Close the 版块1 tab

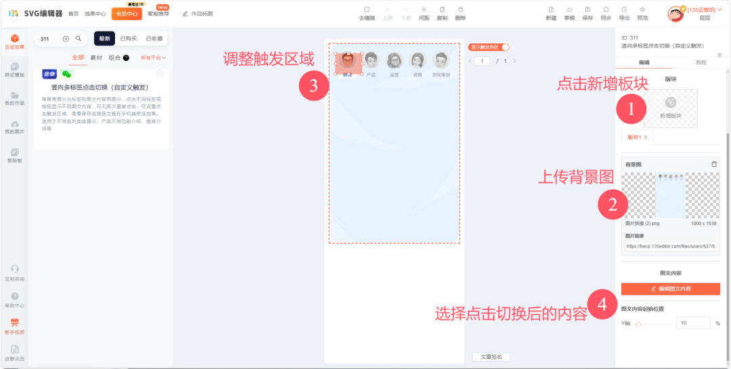tap(646, 137)
